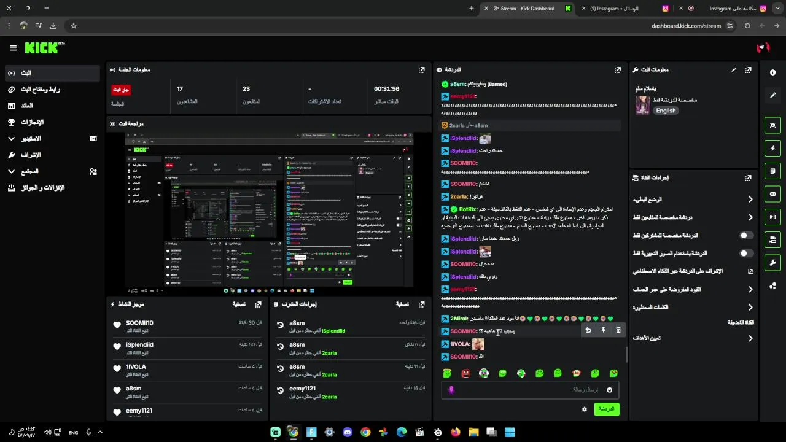The height and width of the screenshot is (442, 786).
Task: Open the emoji picker in the message box
Action: tap(609, 390)
